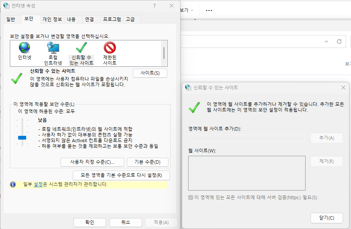Click the 영역에 웹 사이트 추가 input field
351x229 pixels.
(x=246, y=138)
